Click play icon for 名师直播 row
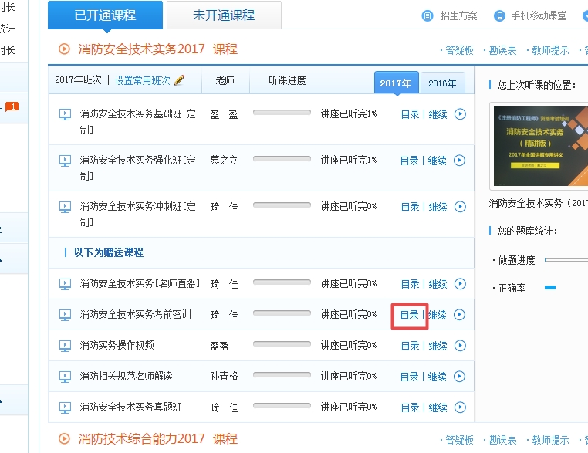Screen dimensions: 588x453 click(460, 284)
